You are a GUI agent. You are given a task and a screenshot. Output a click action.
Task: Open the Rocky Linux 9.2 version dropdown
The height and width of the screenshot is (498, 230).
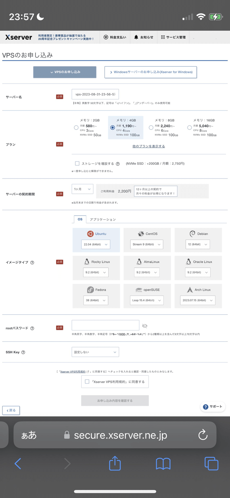click(96, 272)
